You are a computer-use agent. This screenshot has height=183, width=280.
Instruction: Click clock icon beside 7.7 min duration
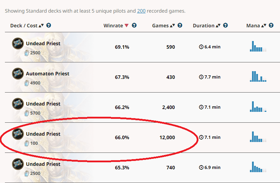click(201, 77)
